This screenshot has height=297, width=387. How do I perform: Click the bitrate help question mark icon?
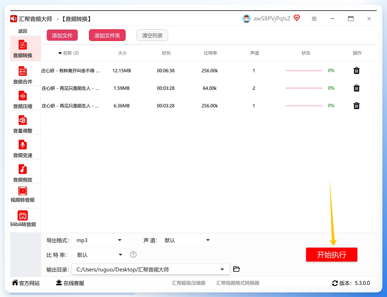point(133,254)
